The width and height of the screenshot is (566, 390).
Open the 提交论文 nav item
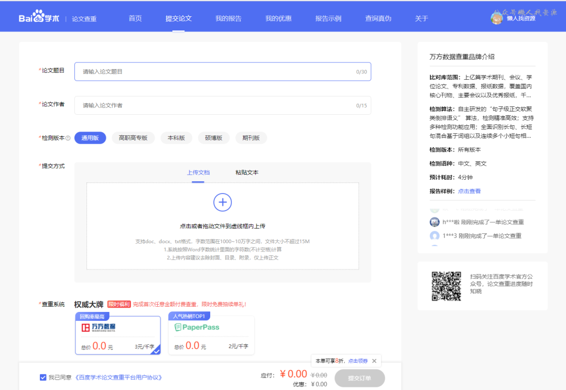tap(178, 18)
